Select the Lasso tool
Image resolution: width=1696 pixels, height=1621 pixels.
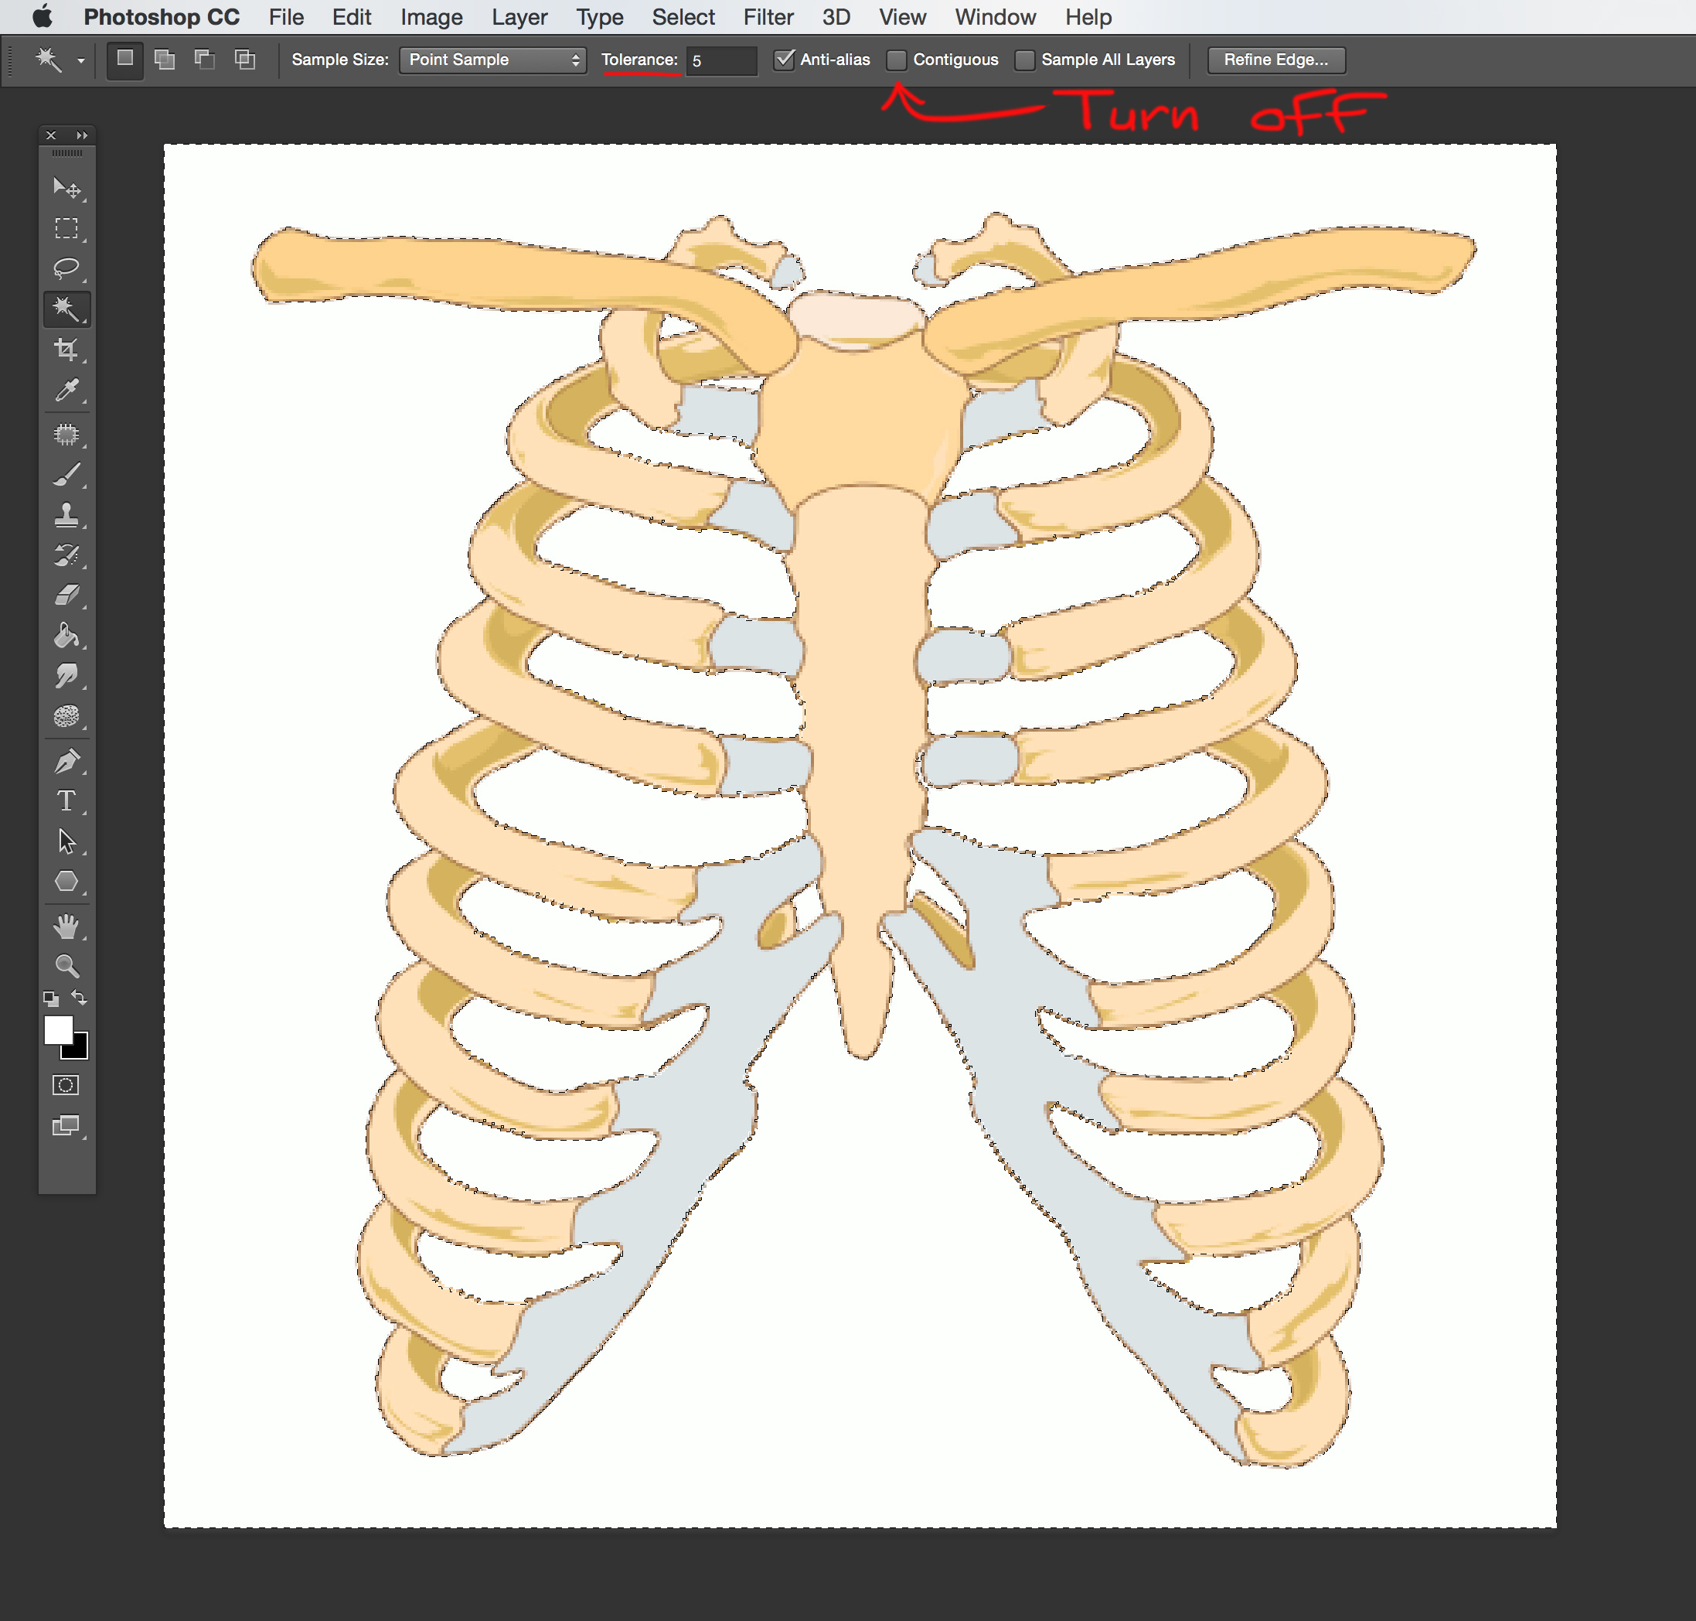point(66,268)
